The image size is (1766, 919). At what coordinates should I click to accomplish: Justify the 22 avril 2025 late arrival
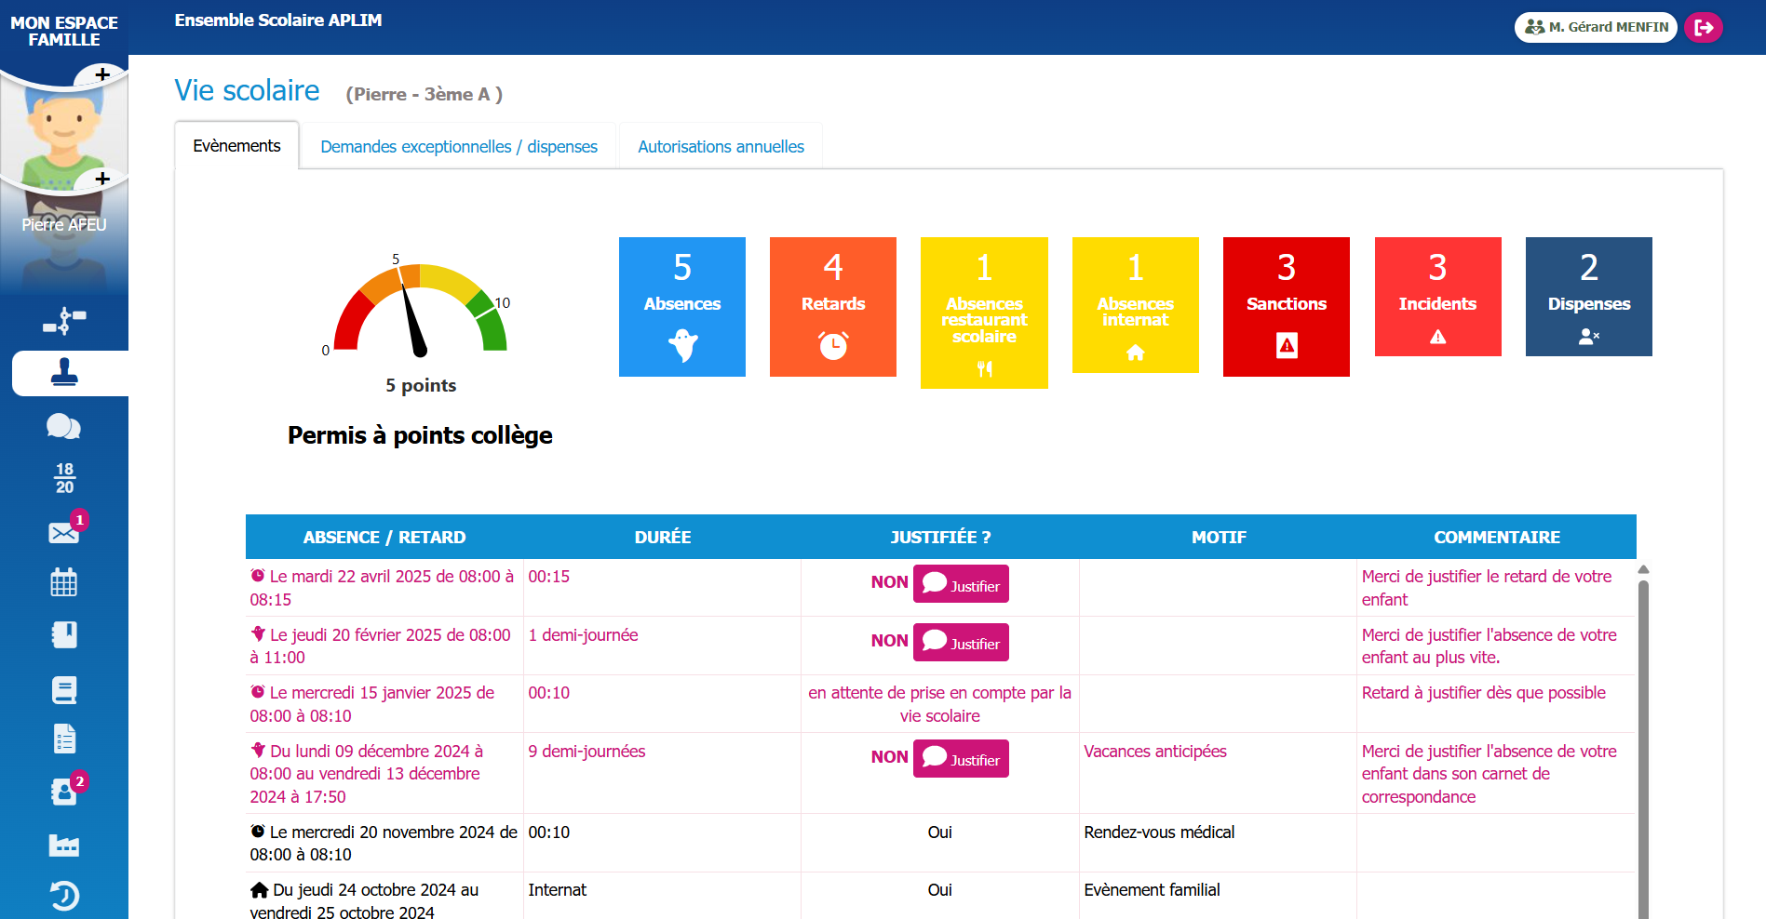pos(961,584)
